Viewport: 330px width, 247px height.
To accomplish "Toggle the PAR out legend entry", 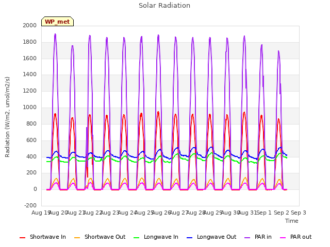I will click(x=295, y=237).
